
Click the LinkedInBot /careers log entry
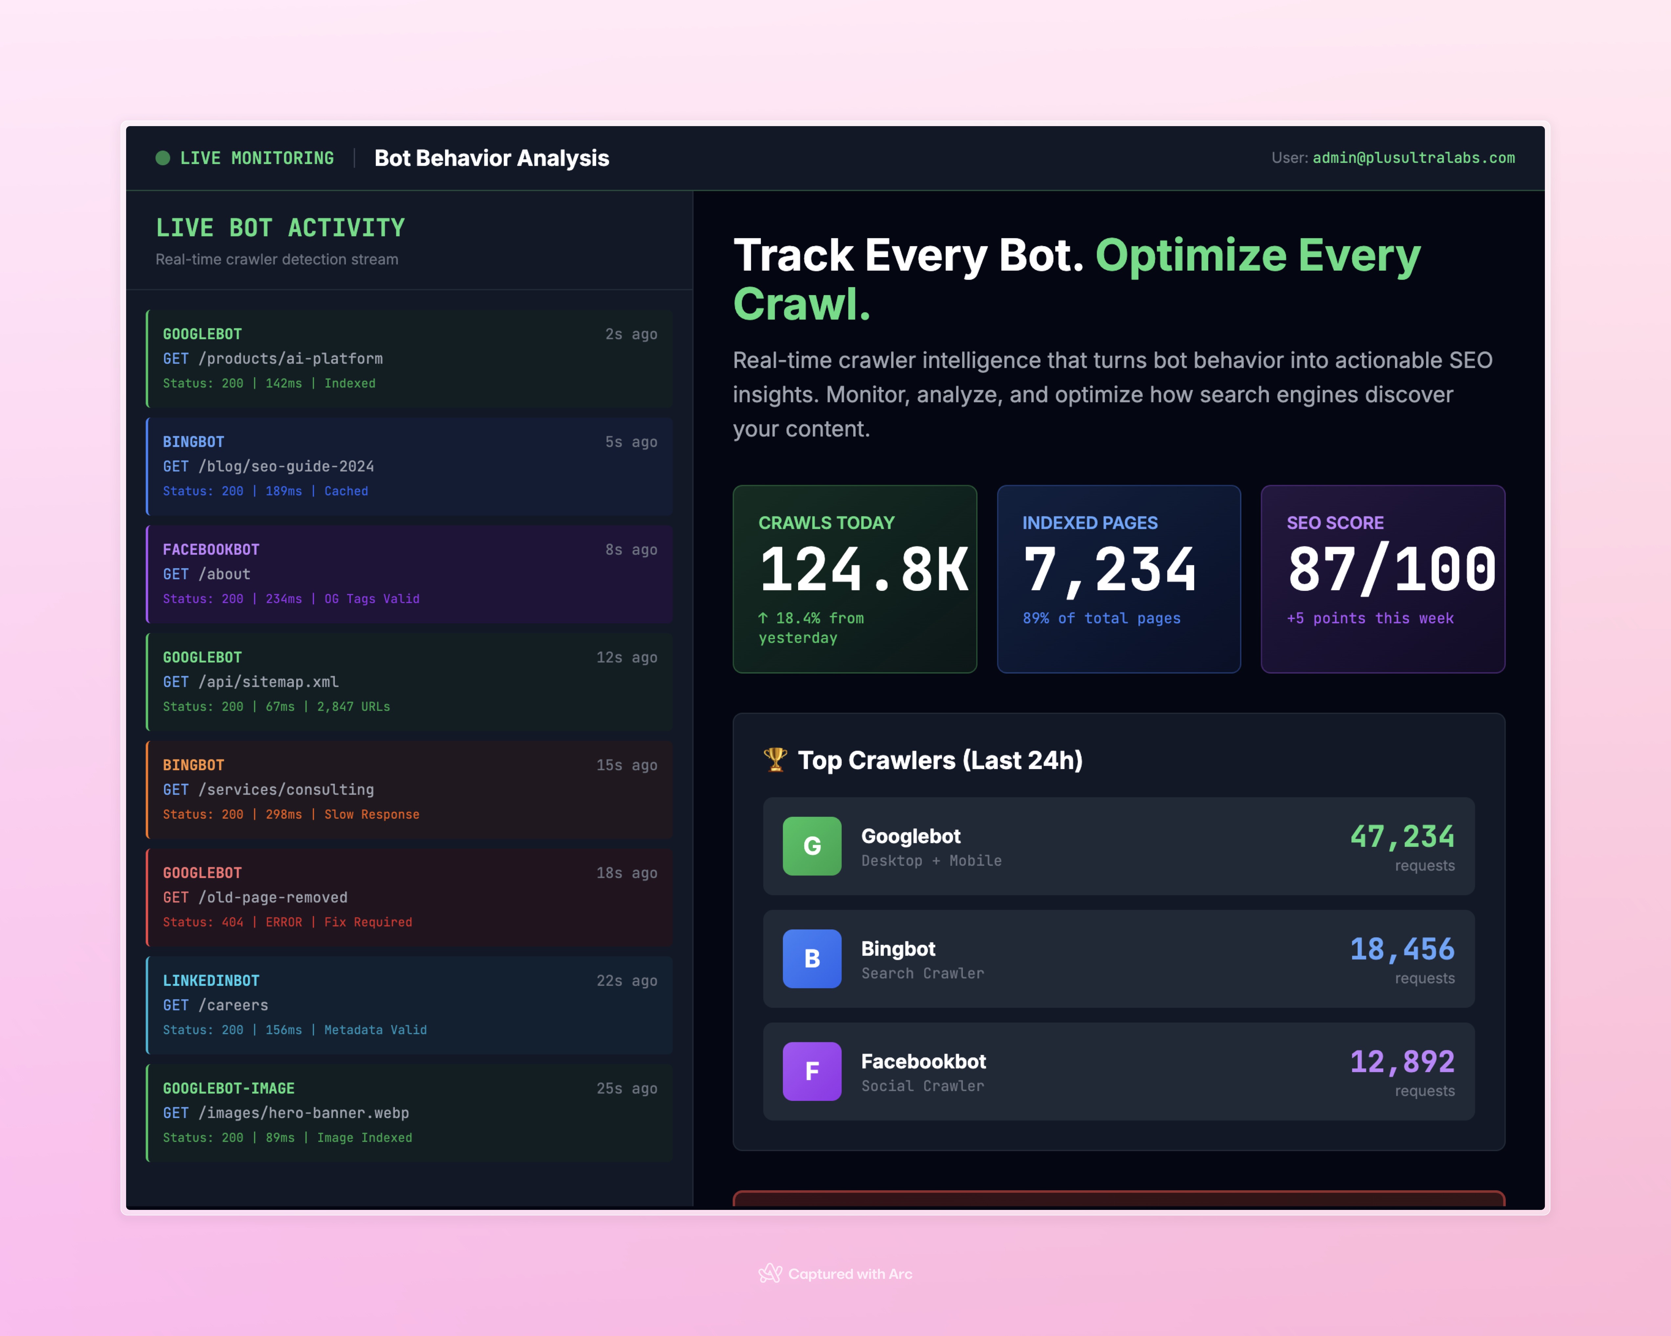tap(409, 1004)
